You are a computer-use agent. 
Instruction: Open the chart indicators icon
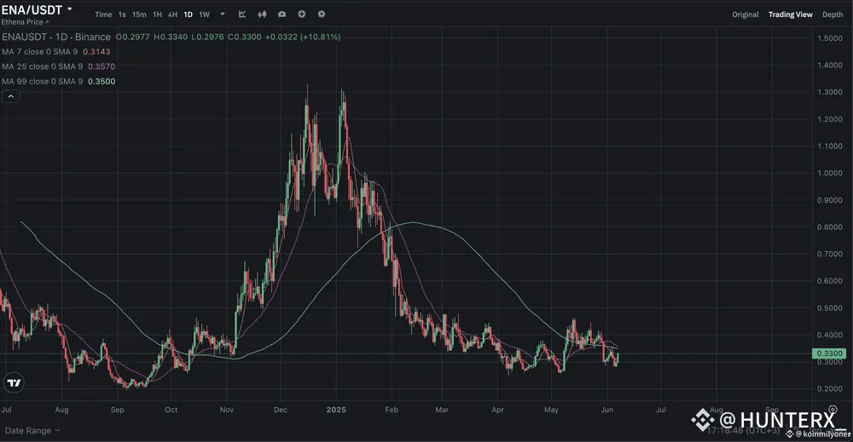(x=242, y=14)
